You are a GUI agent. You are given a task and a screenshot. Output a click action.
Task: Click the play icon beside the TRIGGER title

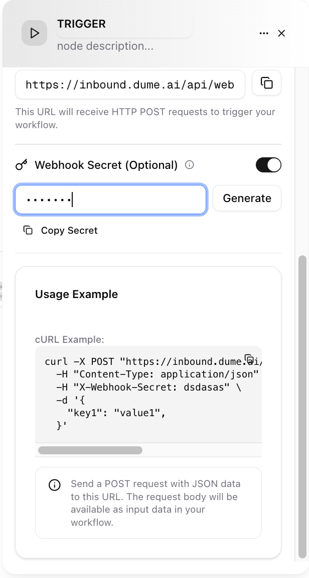pyautogui.click(x=34, y=33)
